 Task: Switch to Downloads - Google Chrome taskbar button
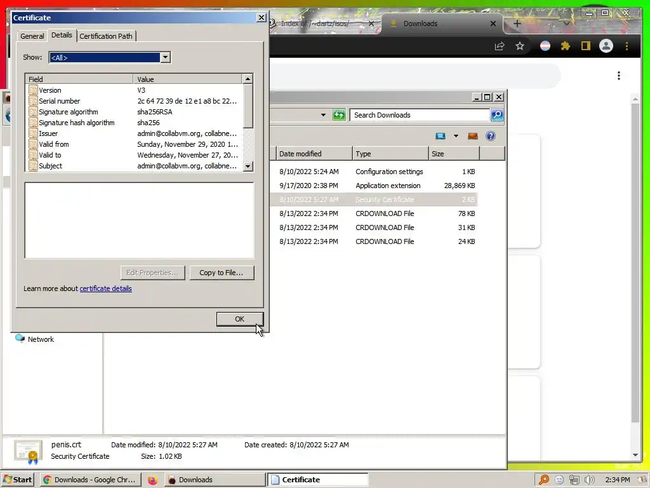(90, 480)
